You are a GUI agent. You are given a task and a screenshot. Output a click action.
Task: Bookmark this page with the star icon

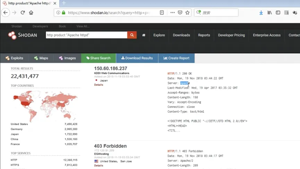pyautogui.click(x=188, y=12)
